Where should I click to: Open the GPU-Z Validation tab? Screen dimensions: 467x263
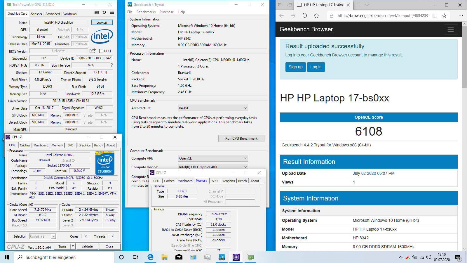coord(70,14)
